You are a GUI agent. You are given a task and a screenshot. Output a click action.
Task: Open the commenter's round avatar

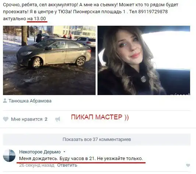[9, 156]
